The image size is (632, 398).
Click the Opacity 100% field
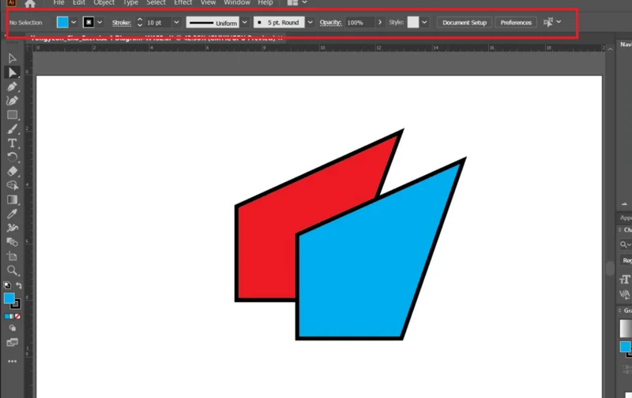coord(360,23)
